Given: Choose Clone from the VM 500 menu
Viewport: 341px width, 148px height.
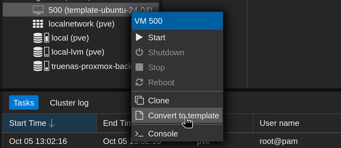Looking at the screenshot, I should (177, 101).
